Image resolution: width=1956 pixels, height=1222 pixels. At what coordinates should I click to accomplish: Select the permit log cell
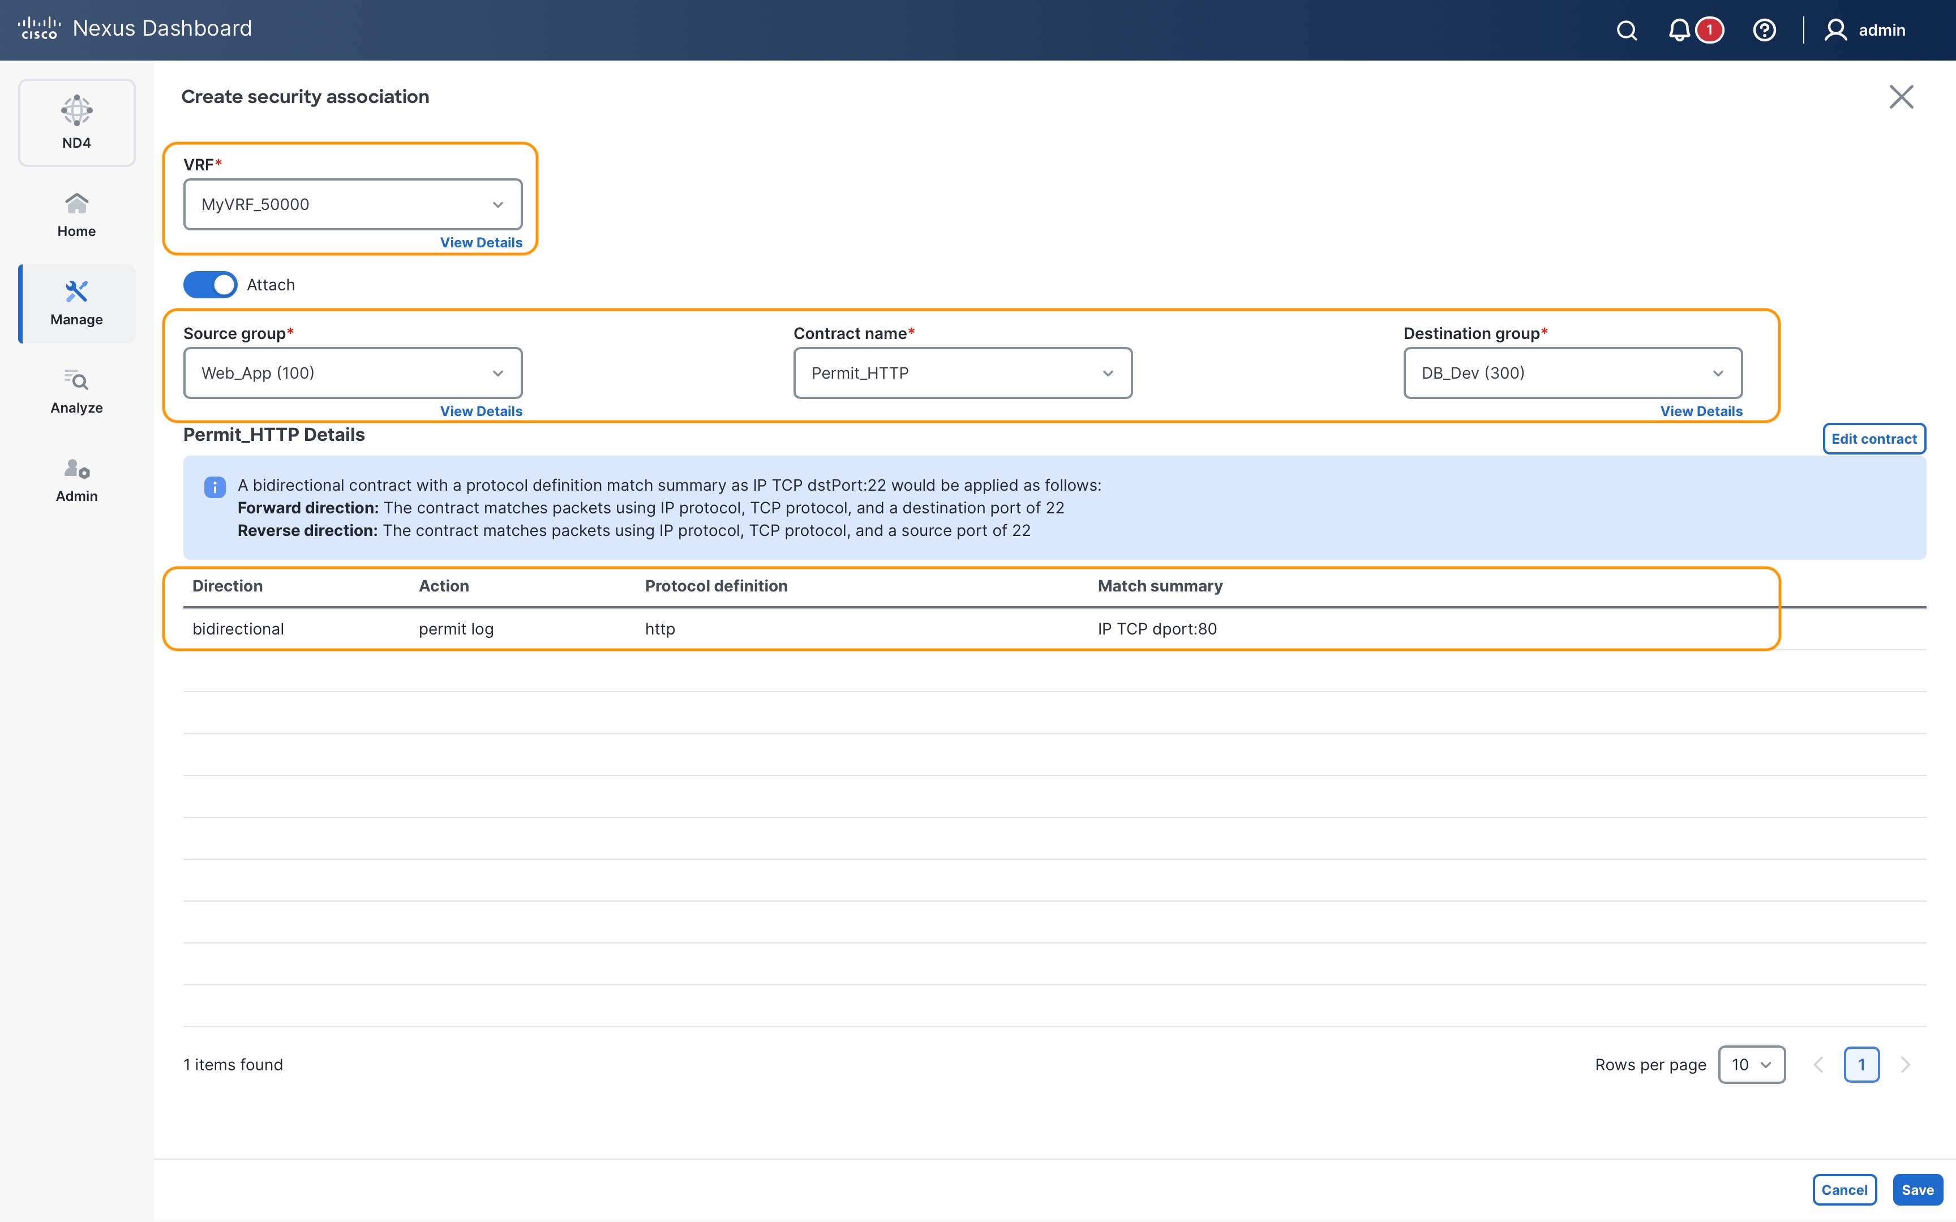point(456,629)
